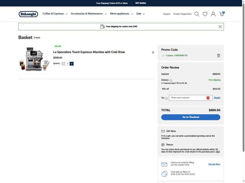
Task: Click the quantity value 1
Action: 67,64
